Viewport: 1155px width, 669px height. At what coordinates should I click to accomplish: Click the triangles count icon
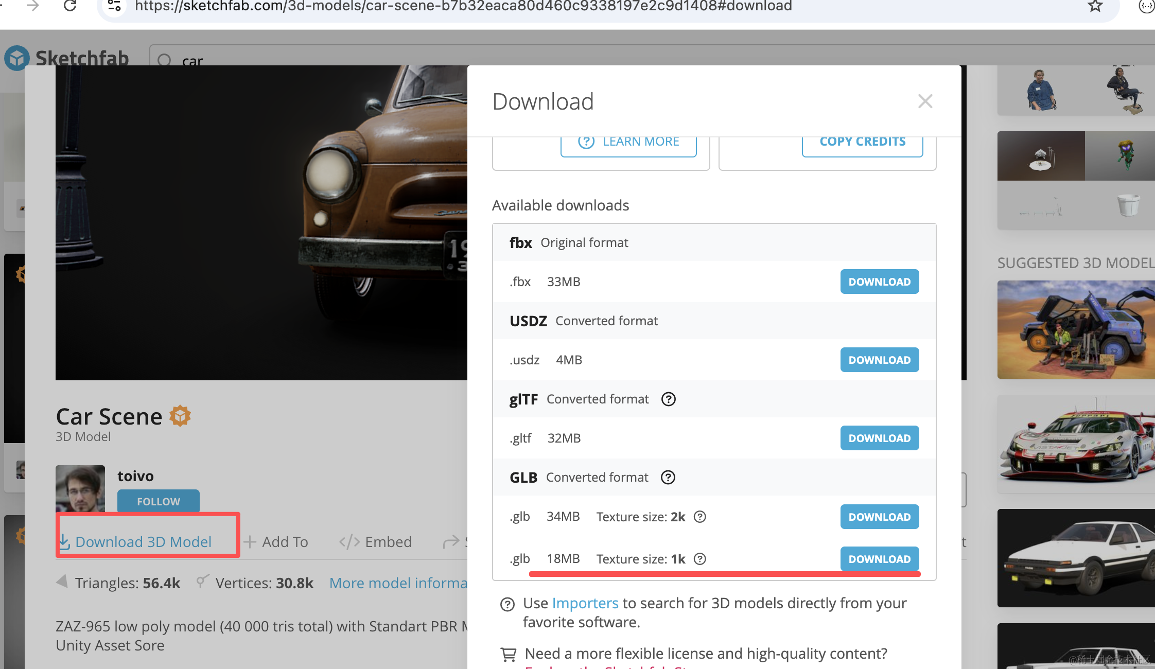tap(62, 582)
